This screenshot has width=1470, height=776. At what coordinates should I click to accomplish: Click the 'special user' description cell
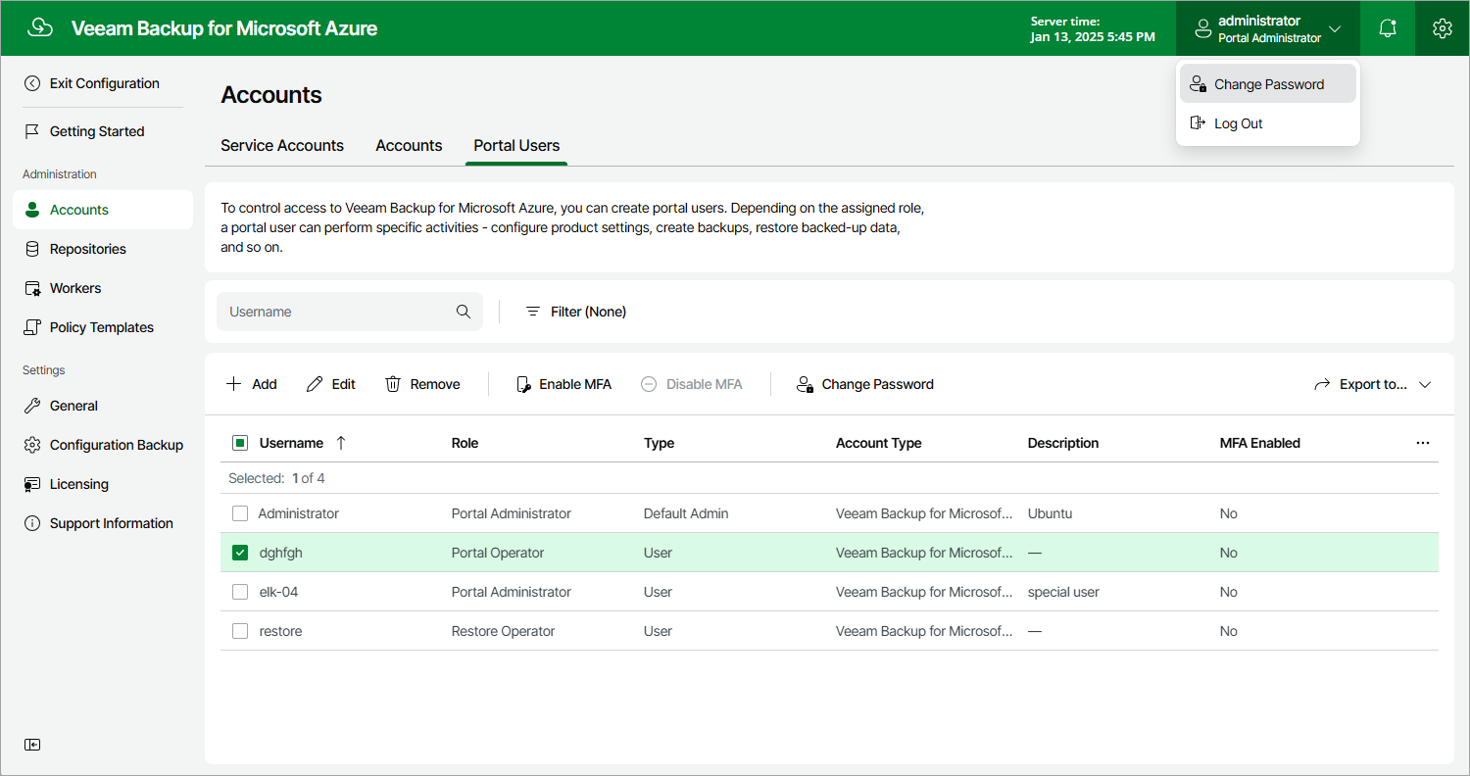[1063, 592]
